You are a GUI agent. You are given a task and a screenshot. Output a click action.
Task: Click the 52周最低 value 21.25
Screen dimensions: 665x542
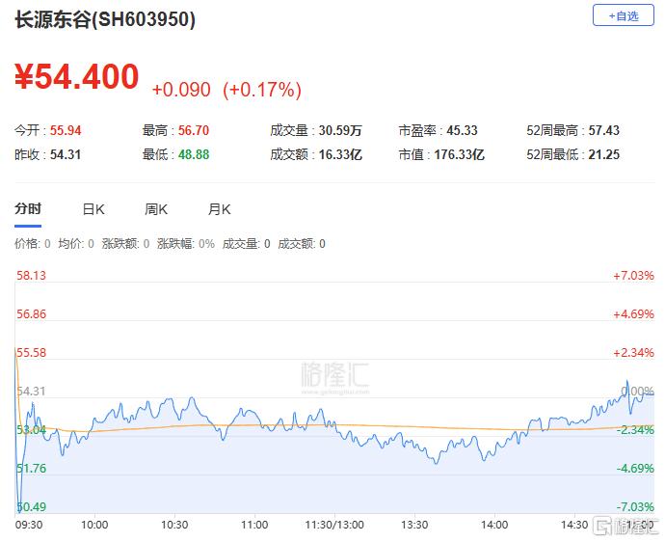[603, 154]
